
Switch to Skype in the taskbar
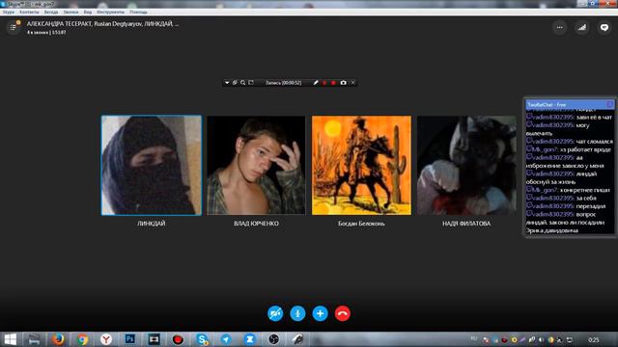tap(202, 339)
